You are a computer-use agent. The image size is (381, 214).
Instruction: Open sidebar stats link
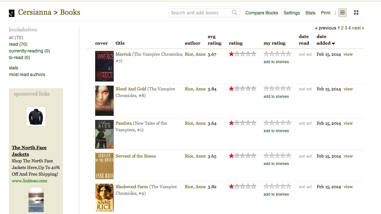[x=13, y=68]
